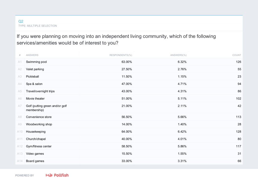Click the ANSWERS column header

tap(32, 55)
